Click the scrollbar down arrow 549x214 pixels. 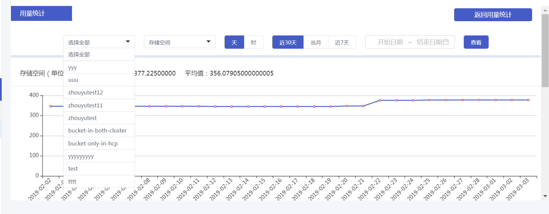(545, 196)
